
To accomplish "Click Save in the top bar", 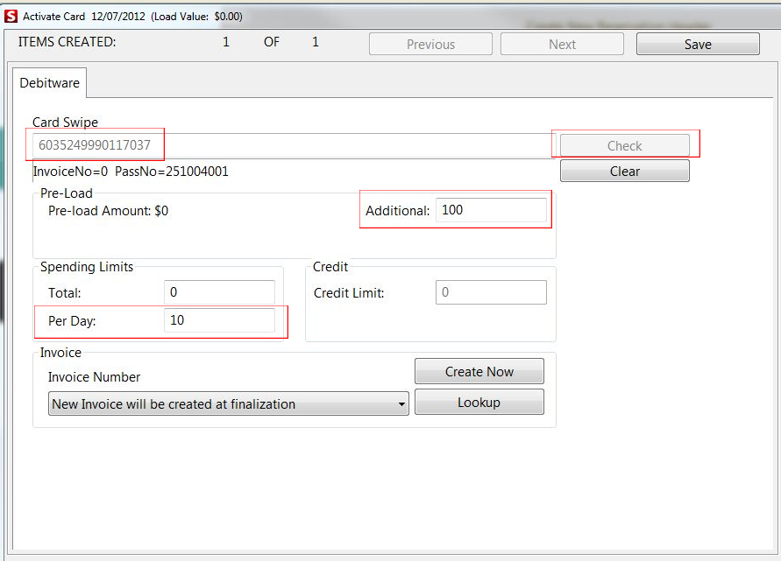I will pos(697,43).
